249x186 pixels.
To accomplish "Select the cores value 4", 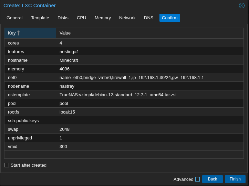I will point(61,43).
